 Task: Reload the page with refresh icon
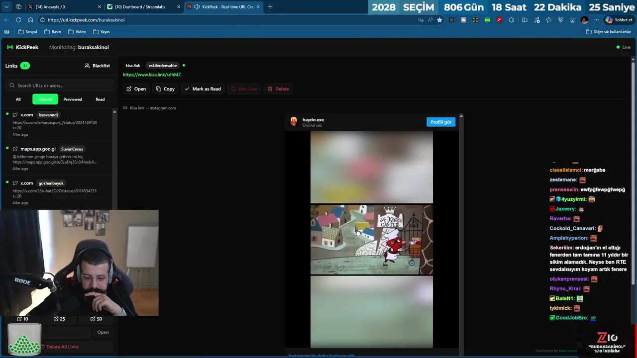click(x=18, y=20)
